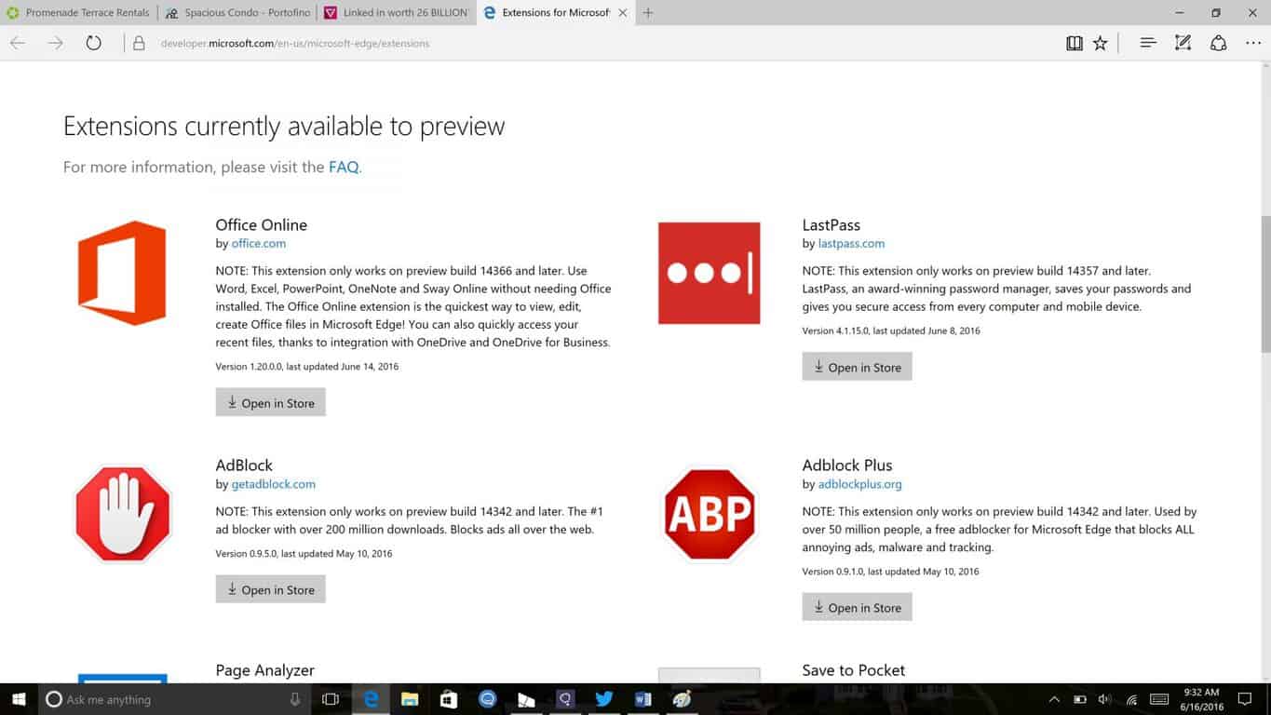Viewport: 1271px width, 715px height.
Task: Open LastPass in Store
Action: coord(857,367)
